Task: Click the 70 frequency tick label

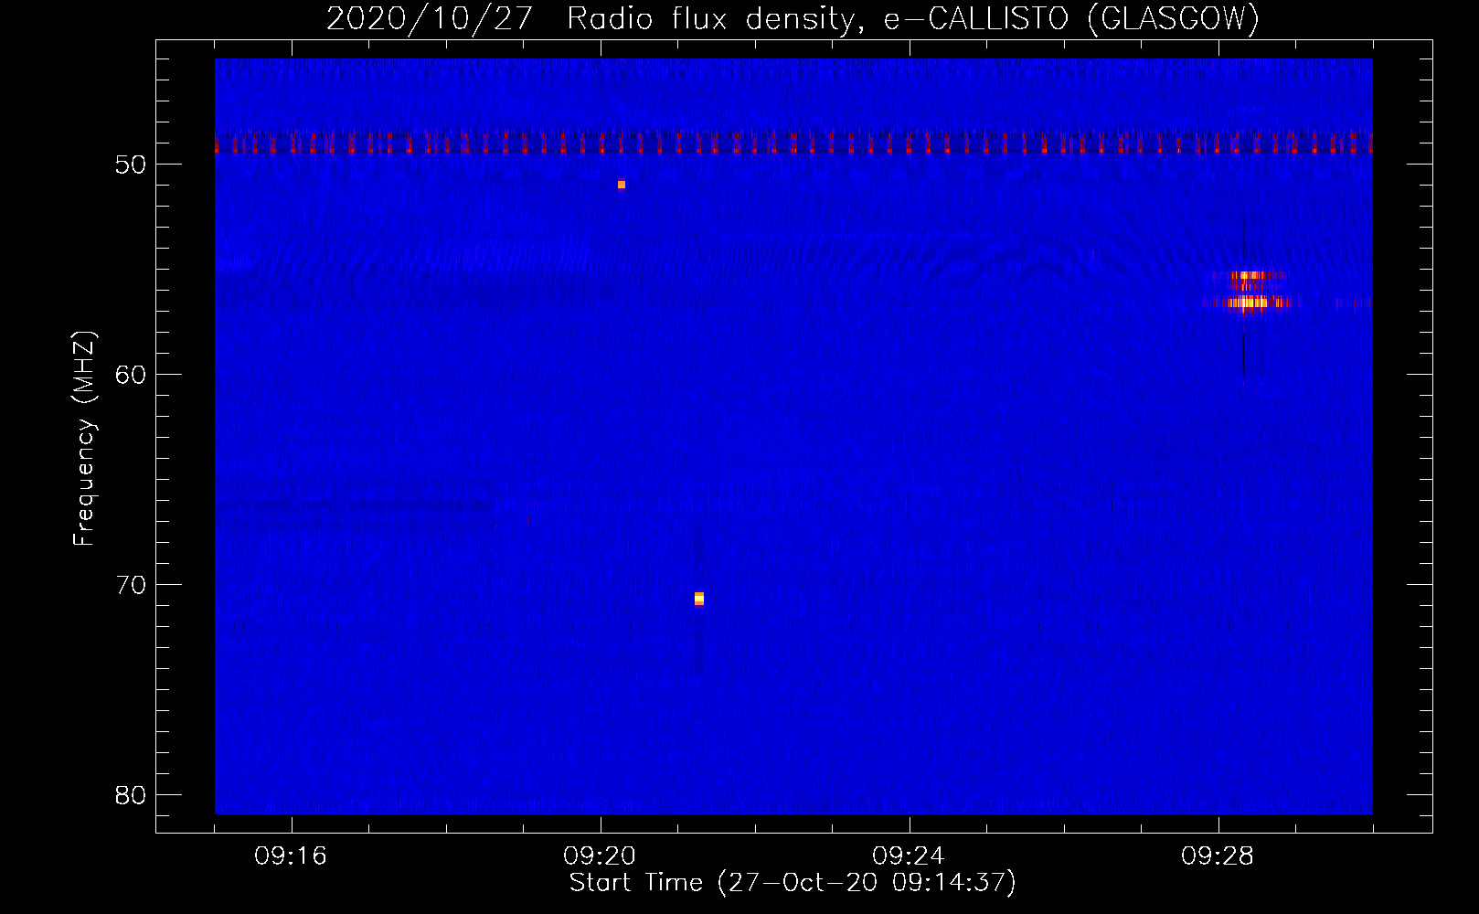Action: pos(132,585)
